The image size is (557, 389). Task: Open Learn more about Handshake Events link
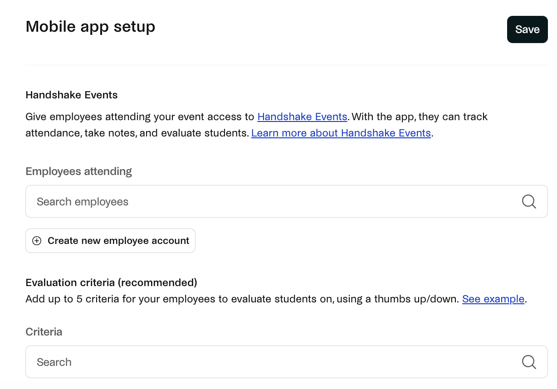point(341,133)
